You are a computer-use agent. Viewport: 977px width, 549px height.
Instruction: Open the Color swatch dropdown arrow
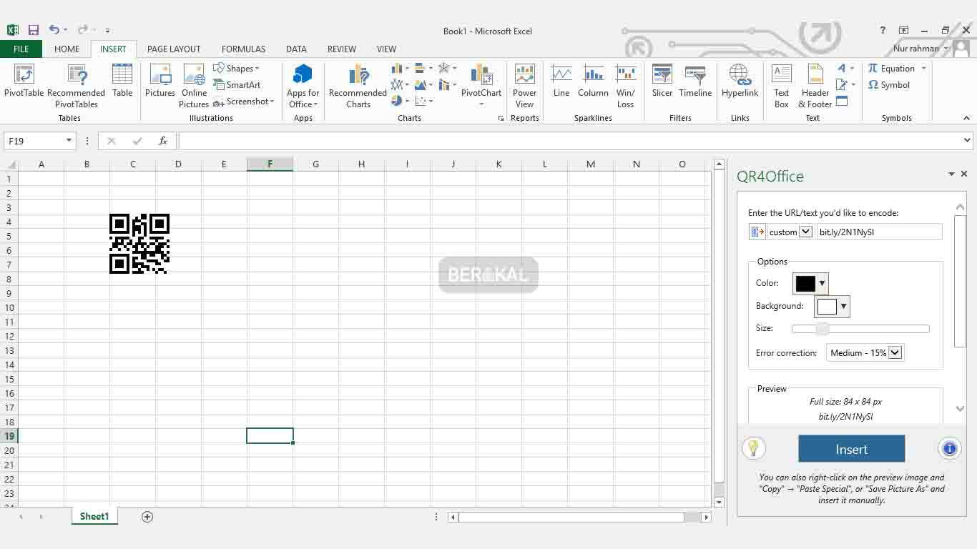(822, 283)
